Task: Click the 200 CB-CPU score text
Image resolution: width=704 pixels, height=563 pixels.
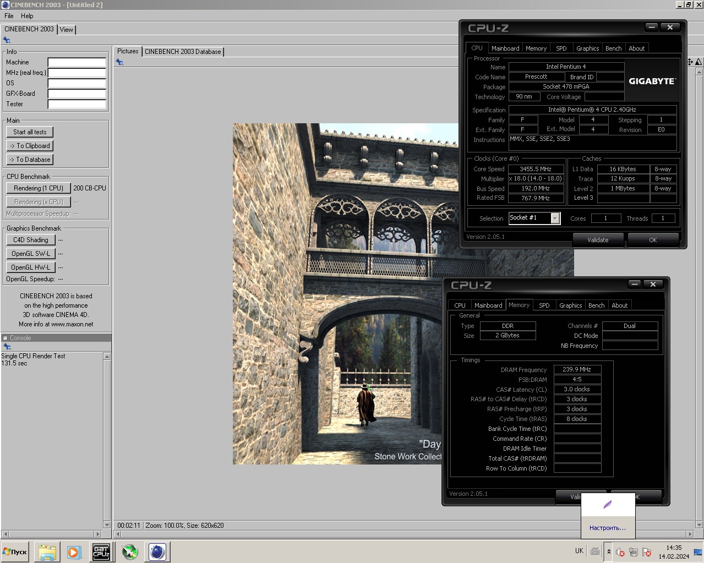Action: (x=90, y=188)
